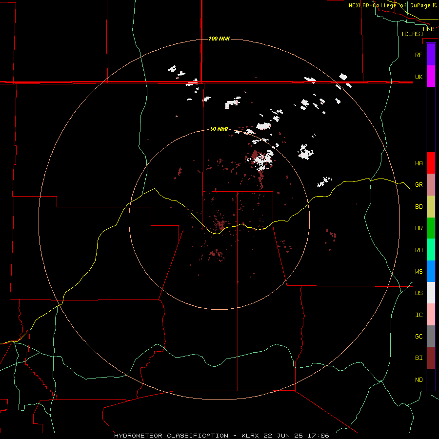Click the RF purple legend swatch
The height and width of the screenshot is (439, 439).
click(431, 55)
